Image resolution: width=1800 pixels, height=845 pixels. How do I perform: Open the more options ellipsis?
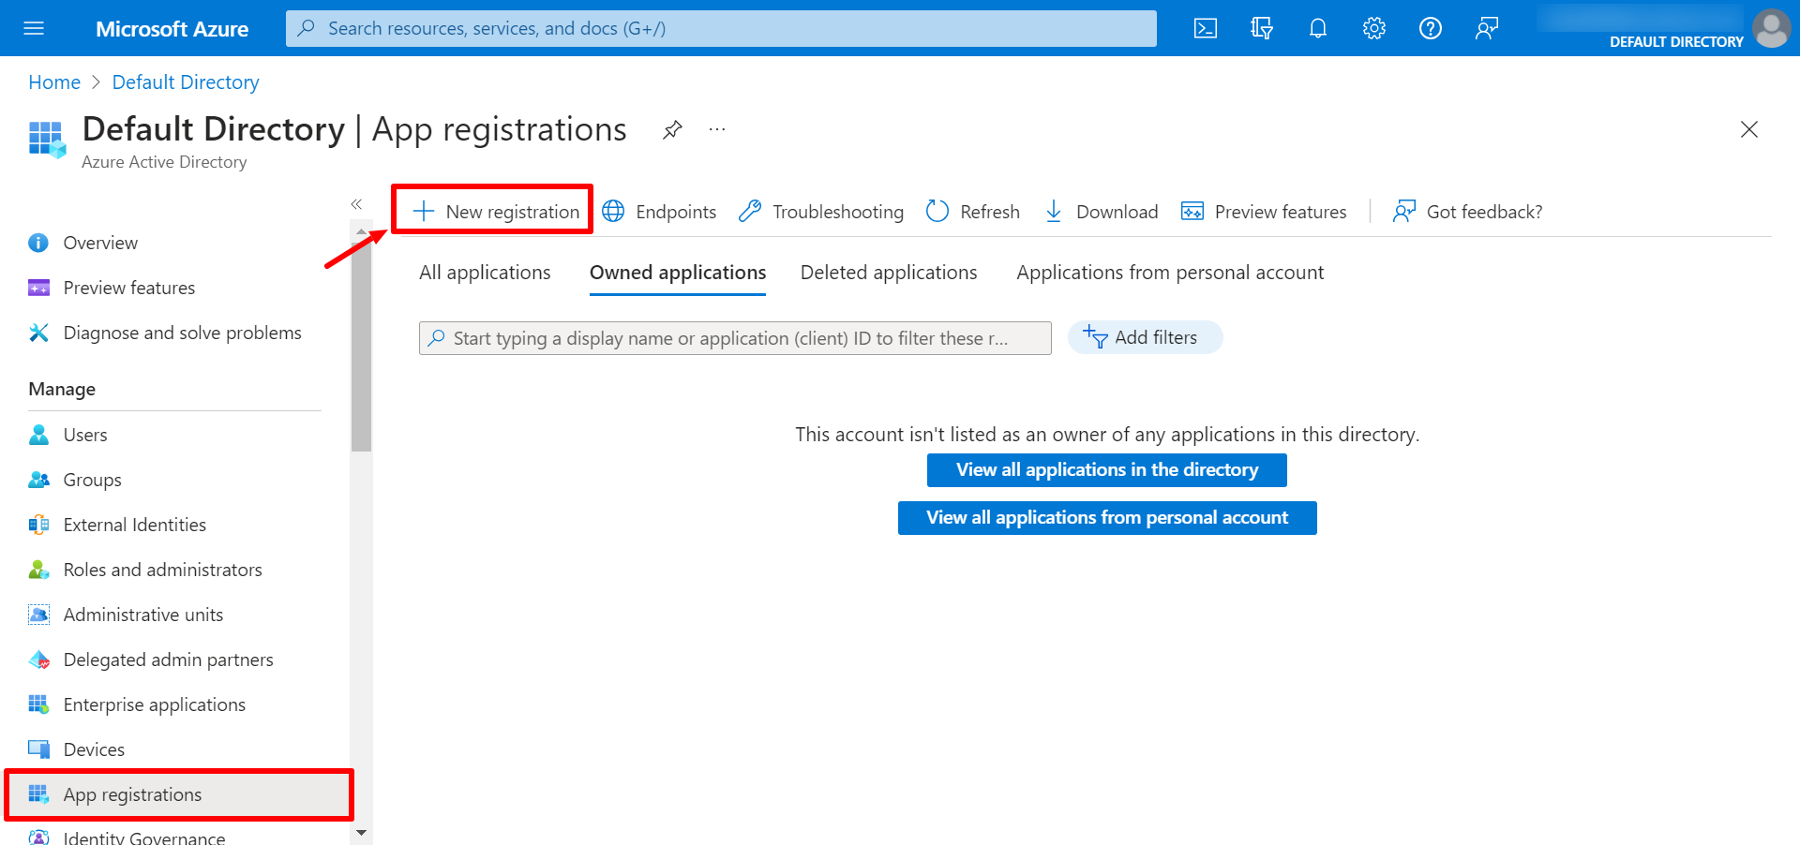click(x=717, y=129)
